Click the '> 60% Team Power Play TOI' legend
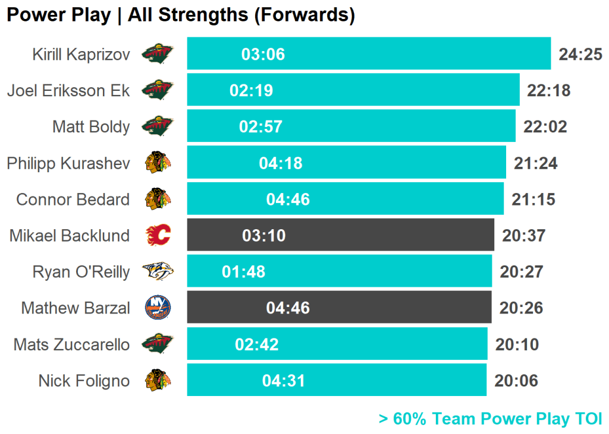609x434 pixels. pos(490,419)
